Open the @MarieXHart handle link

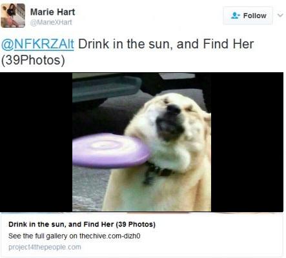(x=51, y=23)
